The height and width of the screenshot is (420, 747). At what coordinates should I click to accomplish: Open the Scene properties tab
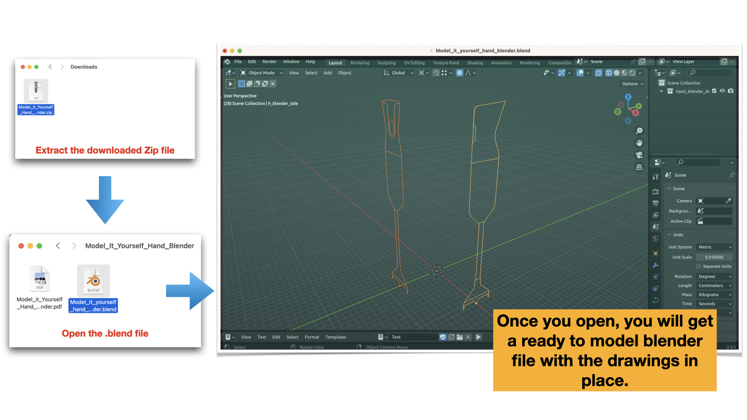click(656, 227)
